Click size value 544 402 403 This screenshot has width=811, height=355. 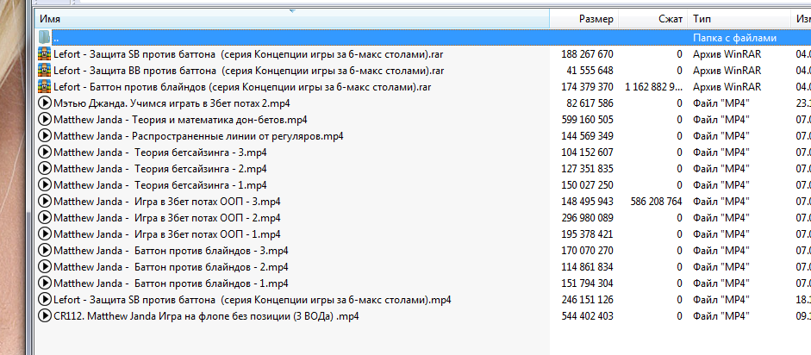tap(587, 315)
